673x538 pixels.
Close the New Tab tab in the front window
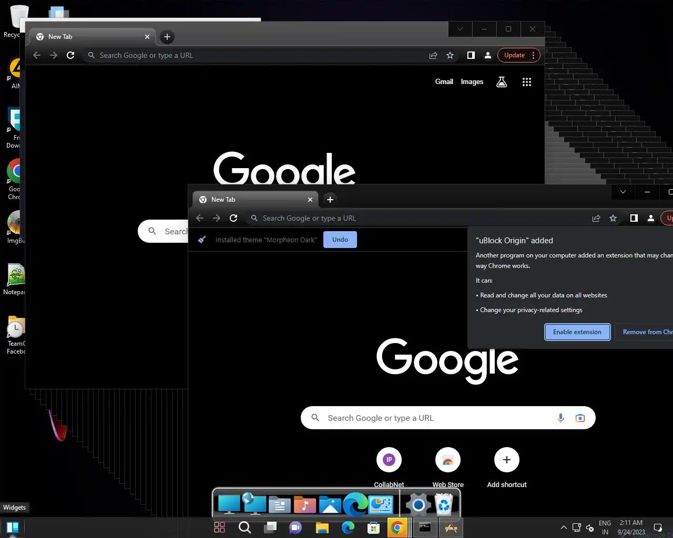click(310, 200)
